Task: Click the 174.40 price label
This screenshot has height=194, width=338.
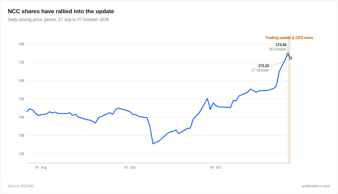Action: click(281, 45)
